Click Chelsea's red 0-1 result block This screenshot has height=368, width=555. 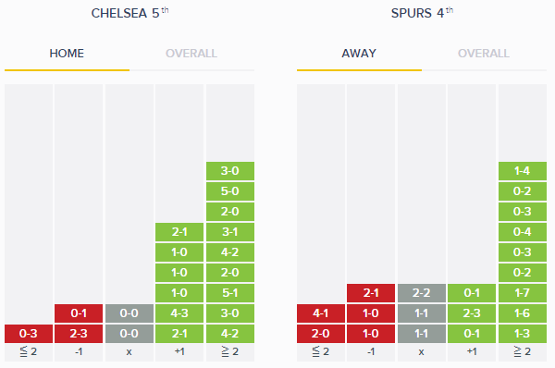(x=79, y=313)
